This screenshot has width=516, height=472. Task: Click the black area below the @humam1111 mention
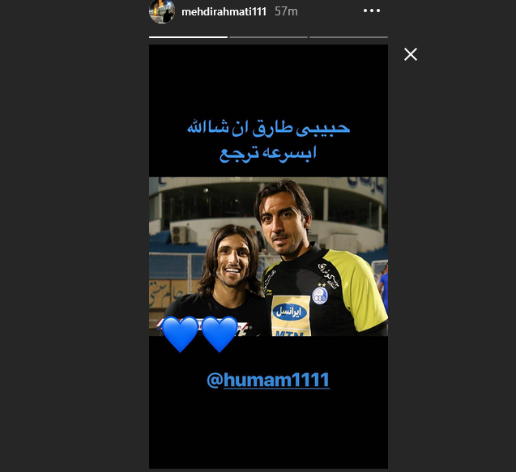pyautogui.click(x=268, y=429)
